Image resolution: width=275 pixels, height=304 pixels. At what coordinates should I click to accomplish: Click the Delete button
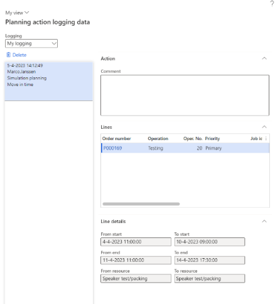pos(16,55)
